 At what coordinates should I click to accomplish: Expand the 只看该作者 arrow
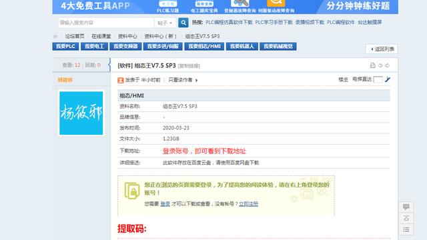pos(196,80)
